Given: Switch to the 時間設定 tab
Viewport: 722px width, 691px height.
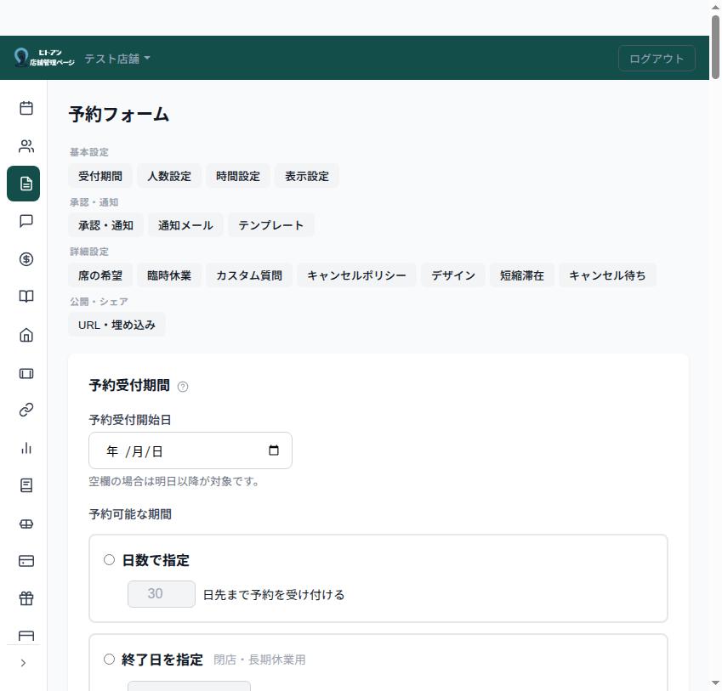Looking at the screenshot, I should pos(238,176).
